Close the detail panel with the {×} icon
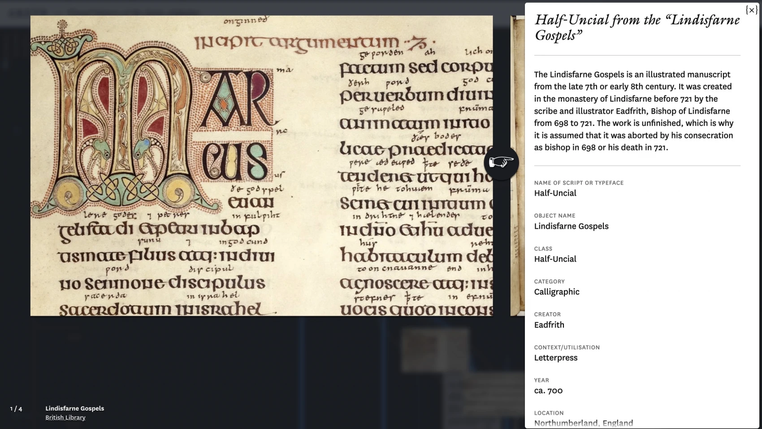Viewport: 762px width, 429px height. tap(751, 10)
